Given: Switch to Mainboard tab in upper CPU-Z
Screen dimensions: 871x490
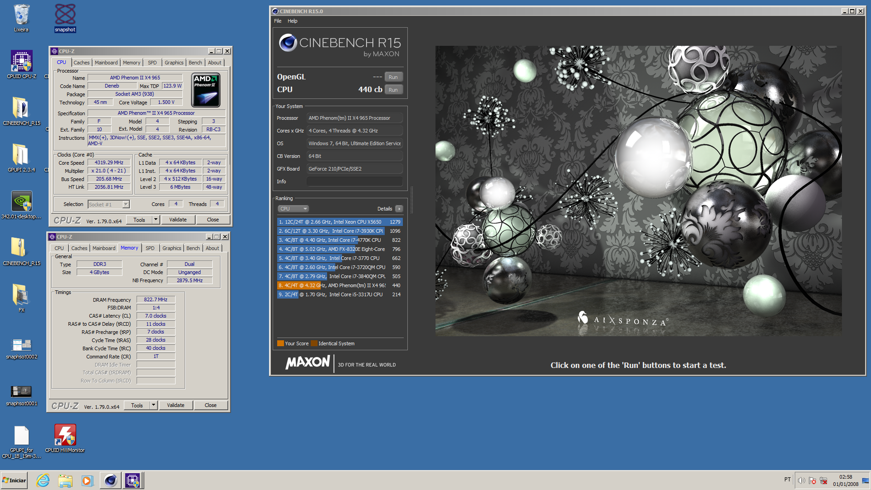Looking at the screenshot, I should [106, 63].
